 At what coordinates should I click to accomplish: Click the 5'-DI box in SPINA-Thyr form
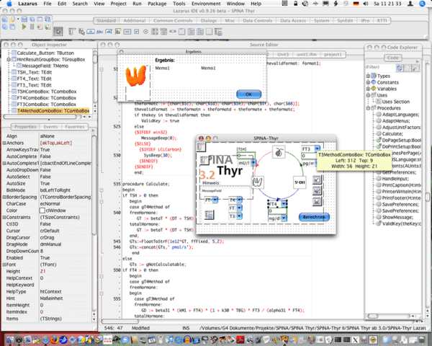pyautogui.click(x=300, y=182)
